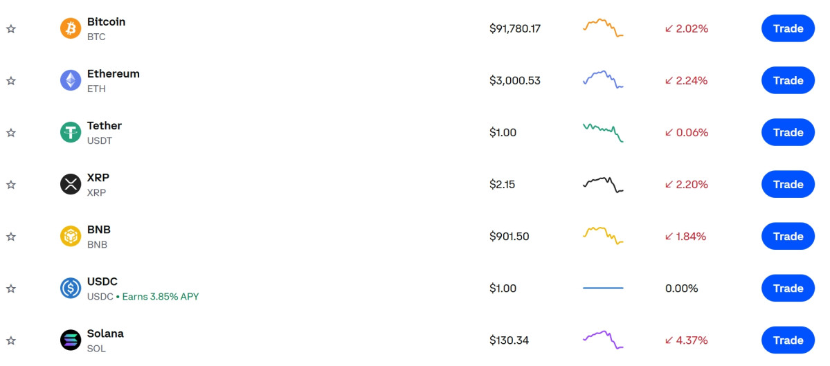830x366 pixels.
Task: Star Bitcoin to add to watchlist
Action: coord(11,29)
